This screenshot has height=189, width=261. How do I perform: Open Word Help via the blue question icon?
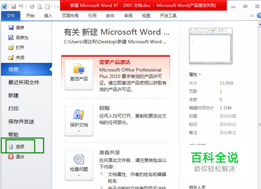[x=259, y=16]
